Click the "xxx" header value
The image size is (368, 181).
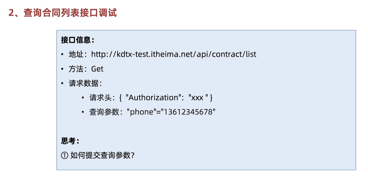point(198,98)
